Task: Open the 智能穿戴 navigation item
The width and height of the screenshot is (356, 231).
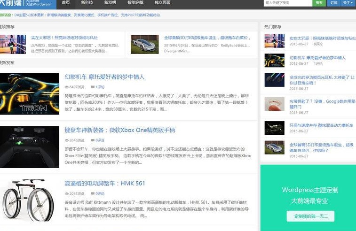Action: pyautogui.click(x=135, y=2)
